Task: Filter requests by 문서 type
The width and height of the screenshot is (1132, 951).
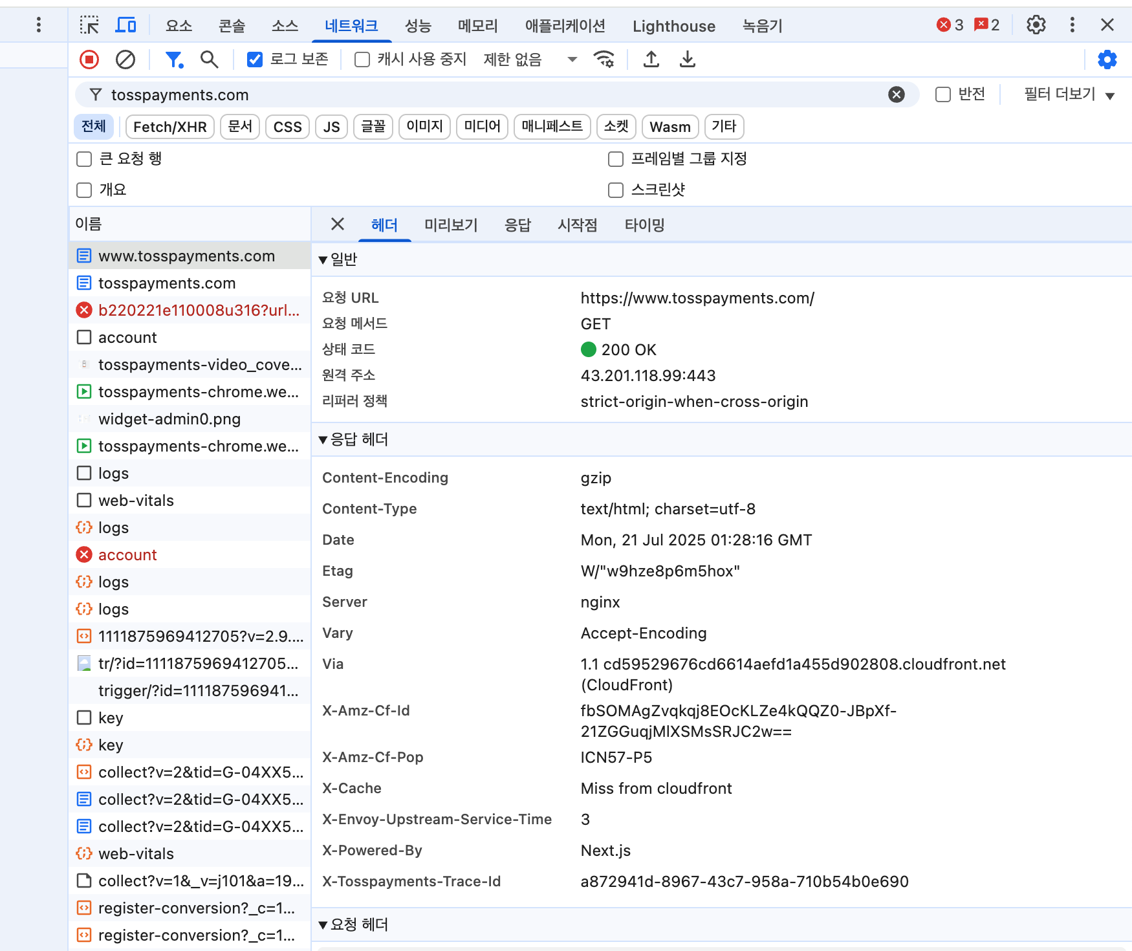Action: click(240, 127)
